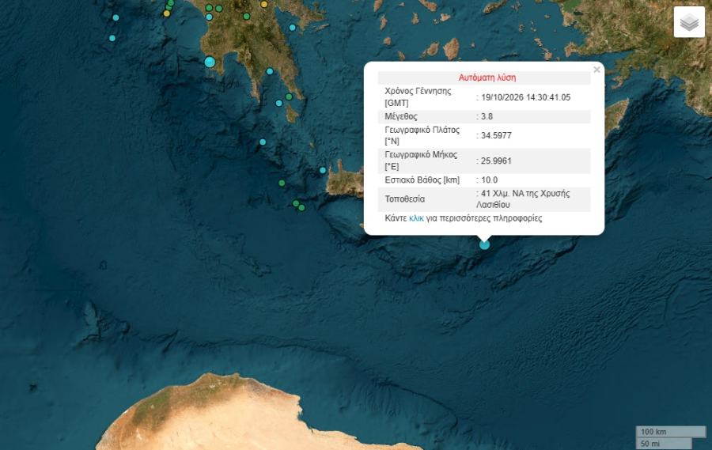
Task: Select the large cyan earthquake marker near southwest Peloponnese
Action: (210, 62)
